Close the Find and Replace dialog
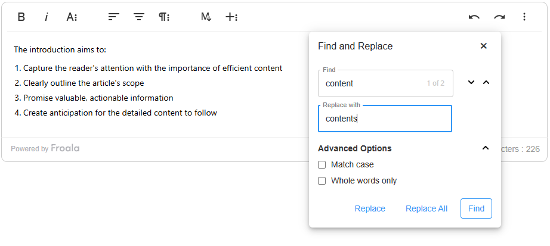This screenshot has width=550, height=246. [483, 46]
